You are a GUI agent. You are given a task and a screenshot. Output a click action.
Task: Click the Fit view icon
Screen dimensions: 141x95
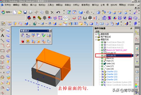point(74,12)
